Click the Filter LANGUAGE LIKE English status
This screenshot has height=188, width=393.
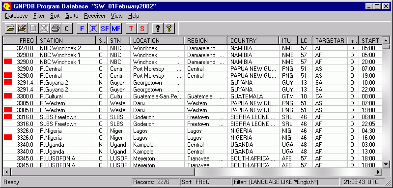tap(285, 182)
